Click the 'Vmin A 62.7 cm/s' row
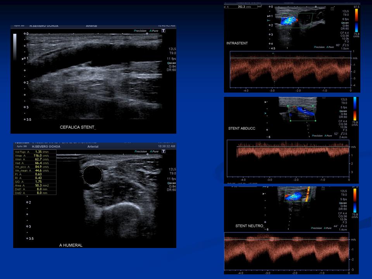 (35, 159)
